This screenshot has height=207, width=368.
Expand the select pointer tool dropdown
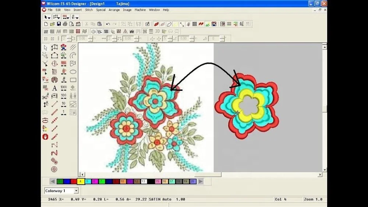47,17
